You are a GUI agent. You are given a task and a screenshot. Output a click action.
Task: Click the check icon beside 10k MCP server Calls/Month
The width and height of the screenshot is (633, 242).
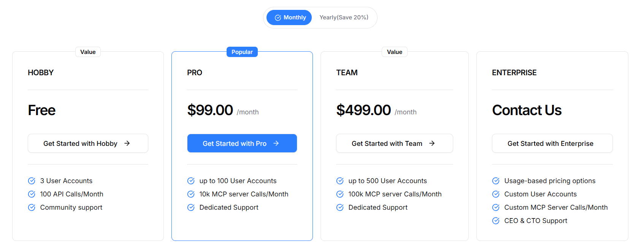pyautogui.click(x=191, y=194)
